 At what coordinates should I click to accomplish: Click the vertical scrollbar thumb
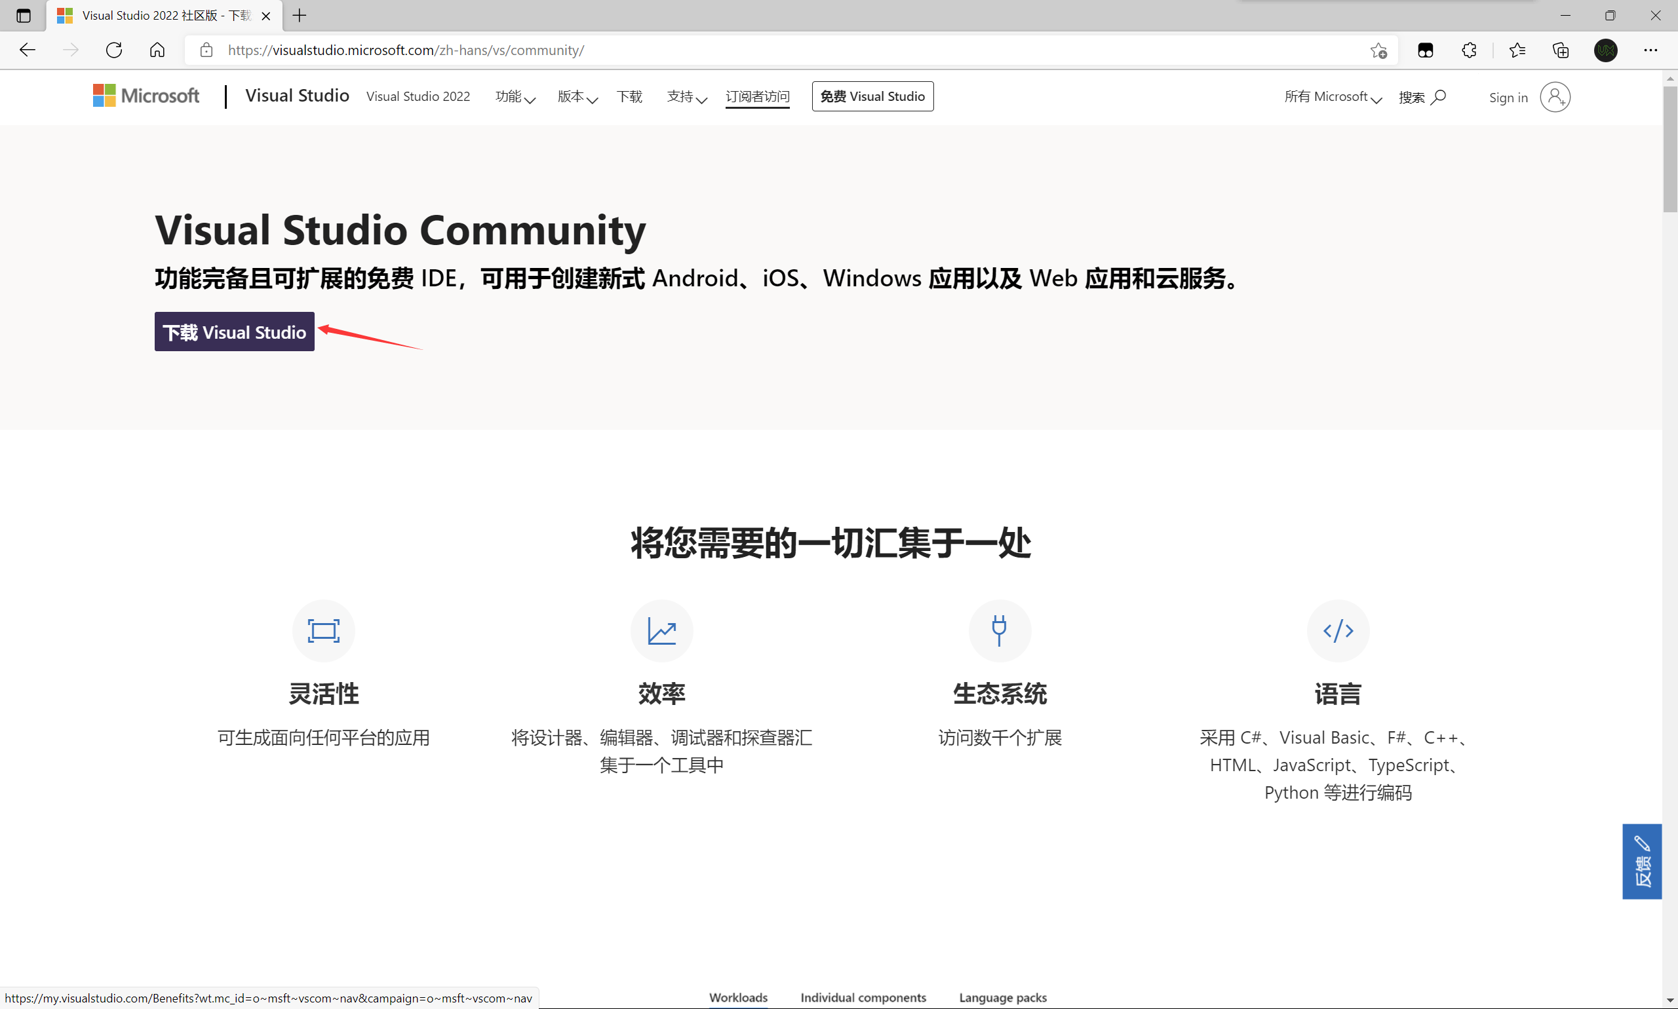point(1671,149)
